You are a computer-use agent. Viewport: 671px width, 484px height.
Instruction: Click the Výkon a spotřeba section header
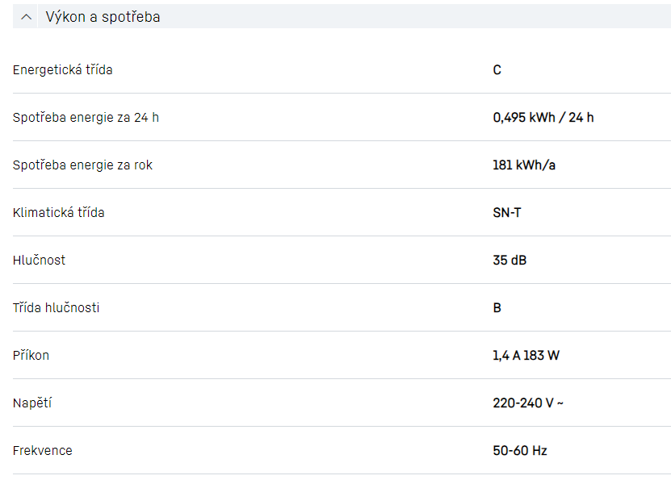point(103,17)
